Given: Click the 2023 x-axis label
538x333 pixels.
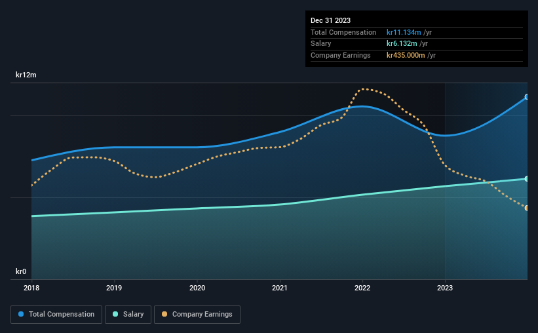Looking at the screenshot, I should [x=445, y=288].
